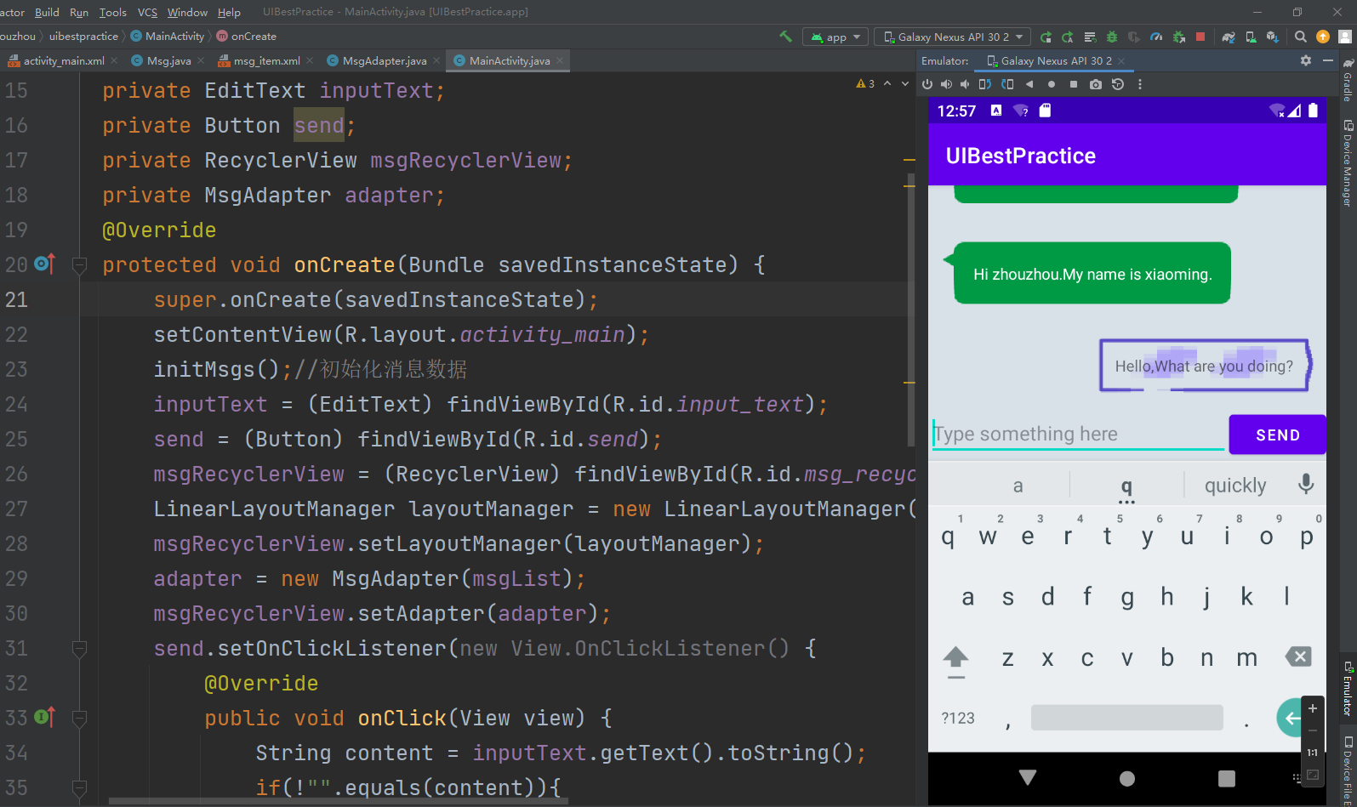Rotate emulator right icon

[1007, 84]
